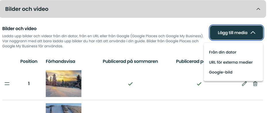Open the second ski slope thumbnail

64,108
